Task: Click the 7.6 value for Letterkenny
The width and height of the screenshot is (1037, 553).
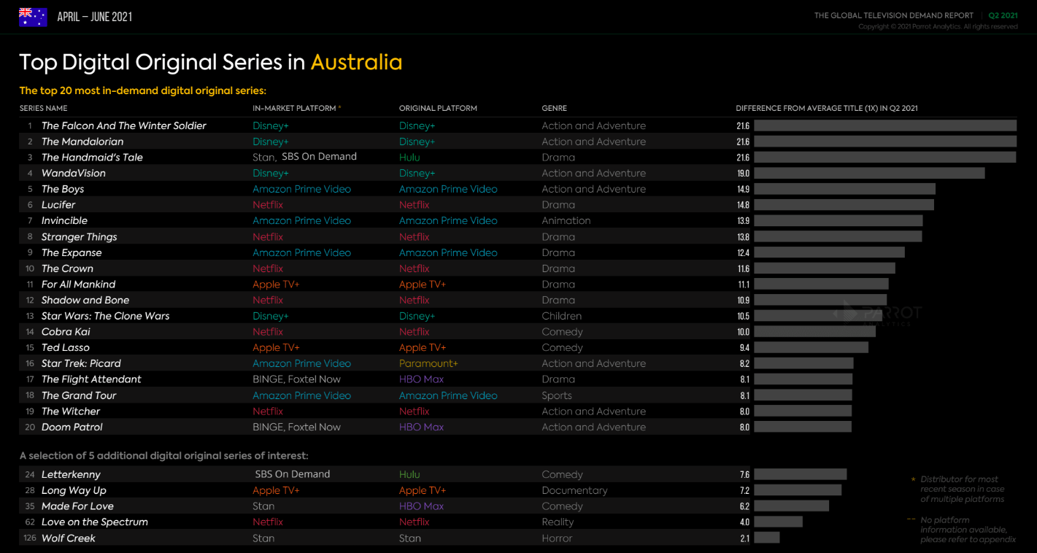Action: tap(744, 475)
